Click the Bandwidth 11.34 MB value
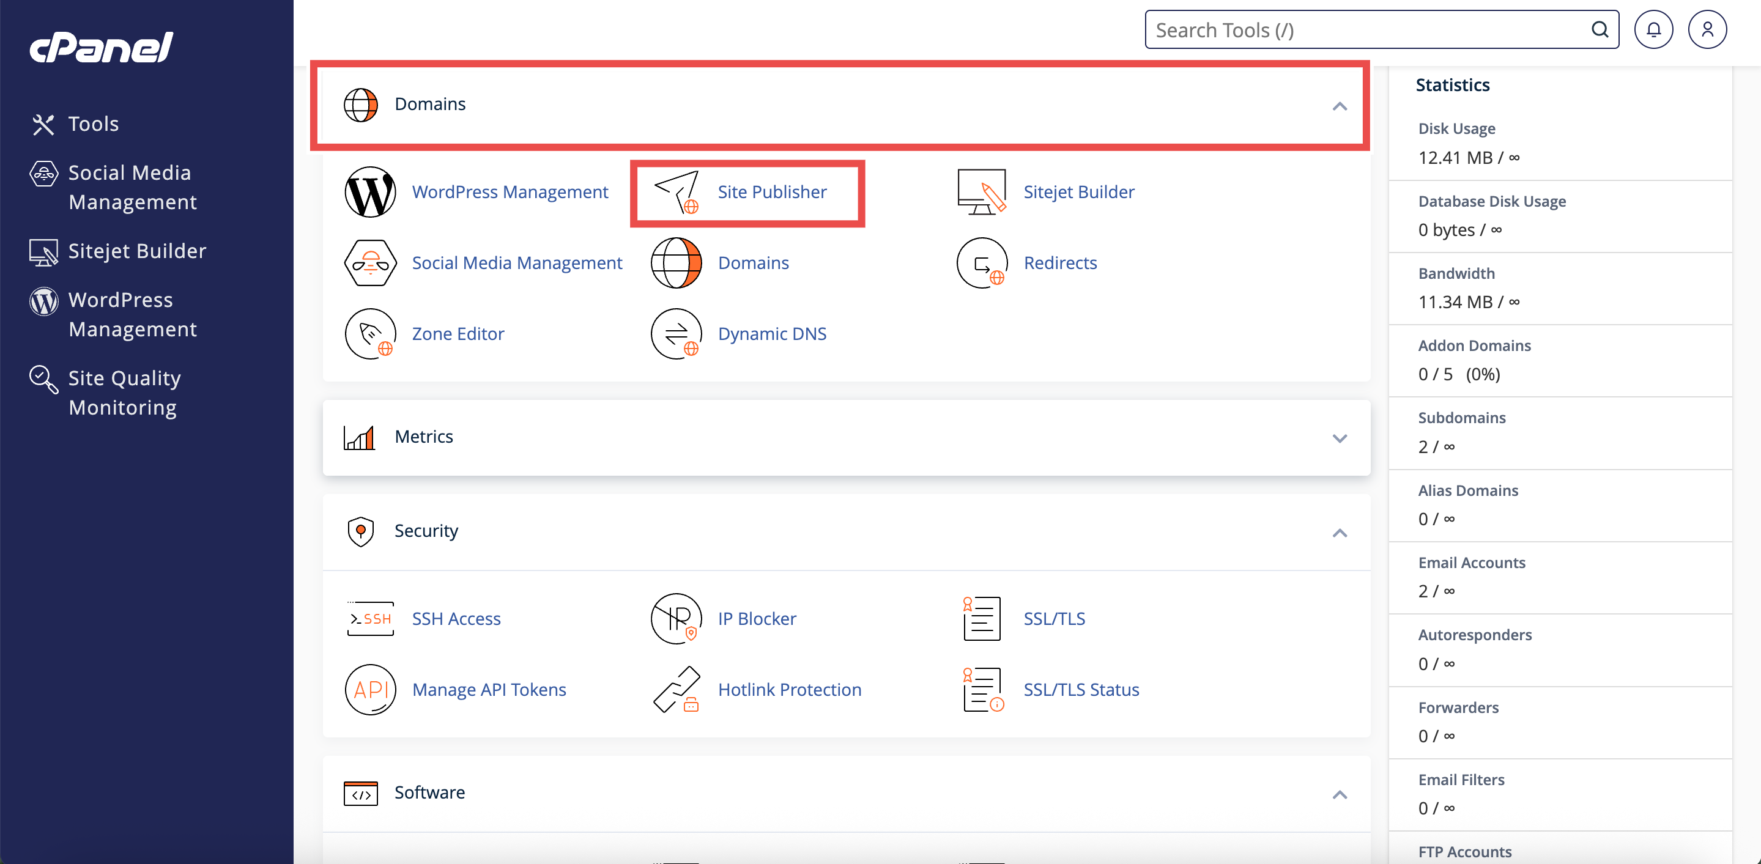The width and height of the screenshot is (1761, 864). coord(1469,302)
